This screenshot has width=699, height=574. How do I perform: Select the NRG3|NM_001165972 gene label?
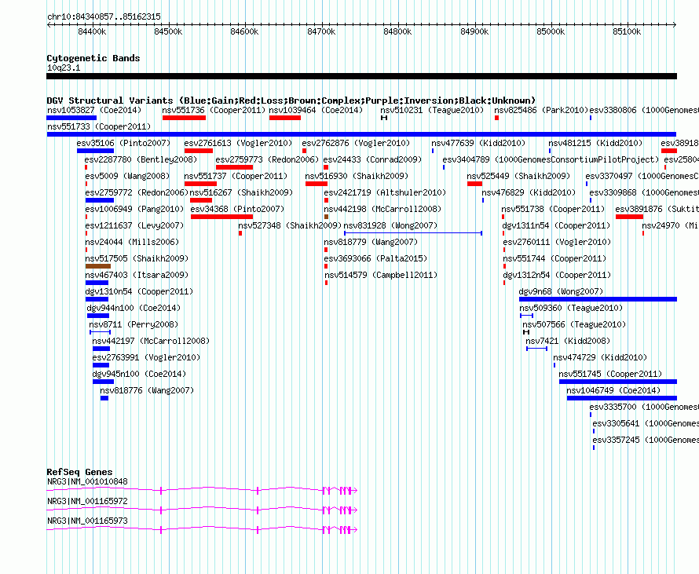click(x=87, y=501)
